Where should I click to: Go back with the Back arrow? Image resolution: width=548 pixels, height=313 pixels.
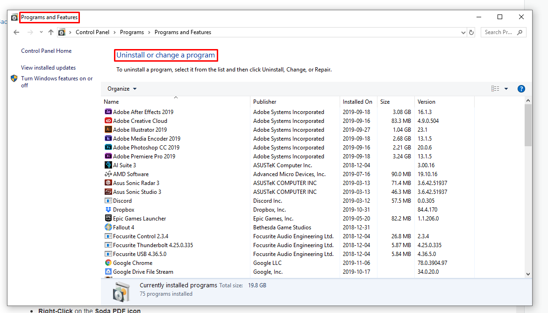(x=16, y=32)
